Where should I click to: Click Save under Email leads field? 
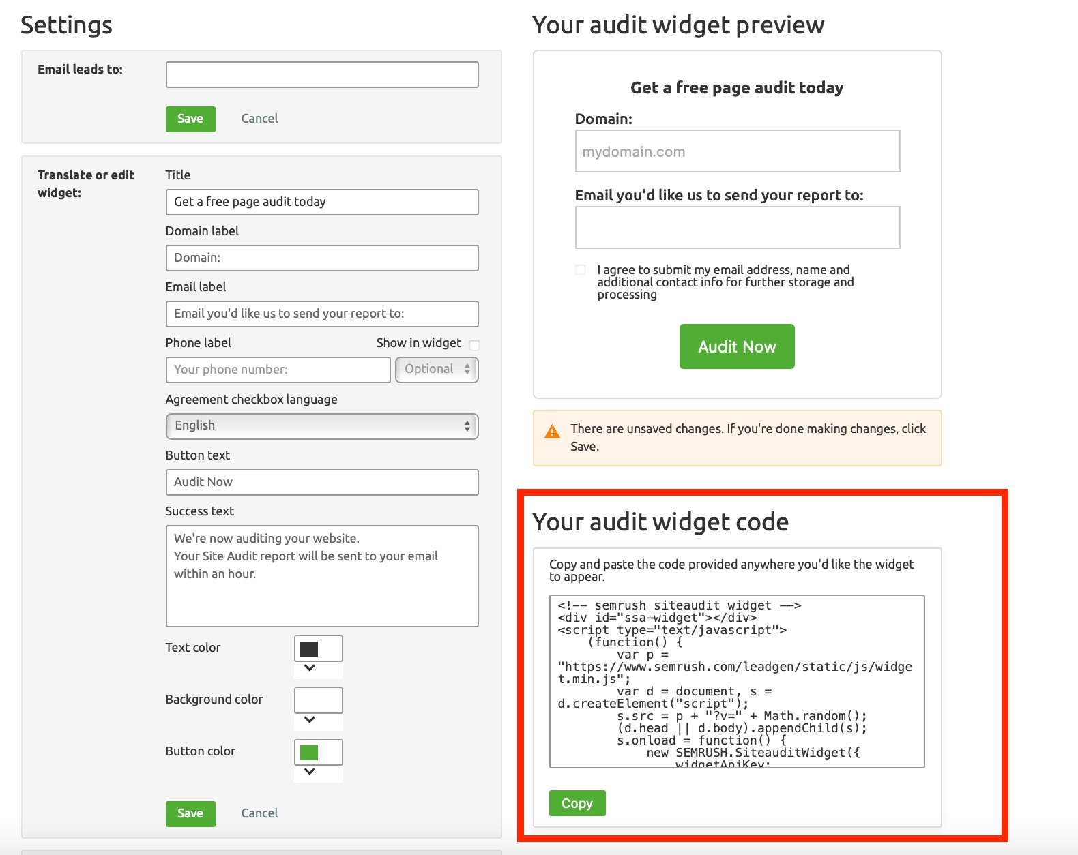[x=190, y=119]
